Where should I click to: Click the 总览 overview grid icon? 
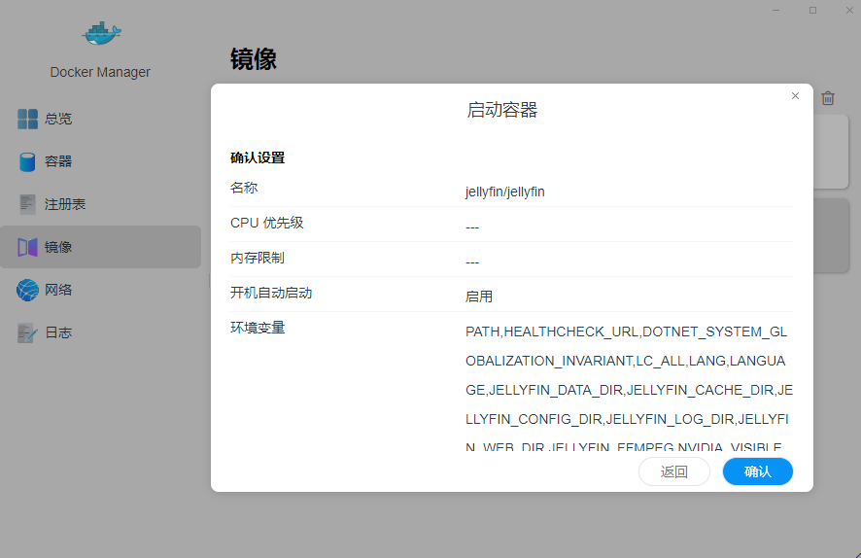point(27,119)
